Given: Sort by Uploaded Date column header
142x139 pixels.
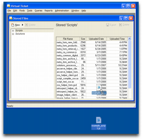Looking at the screenshot, I should click(96, 39).
